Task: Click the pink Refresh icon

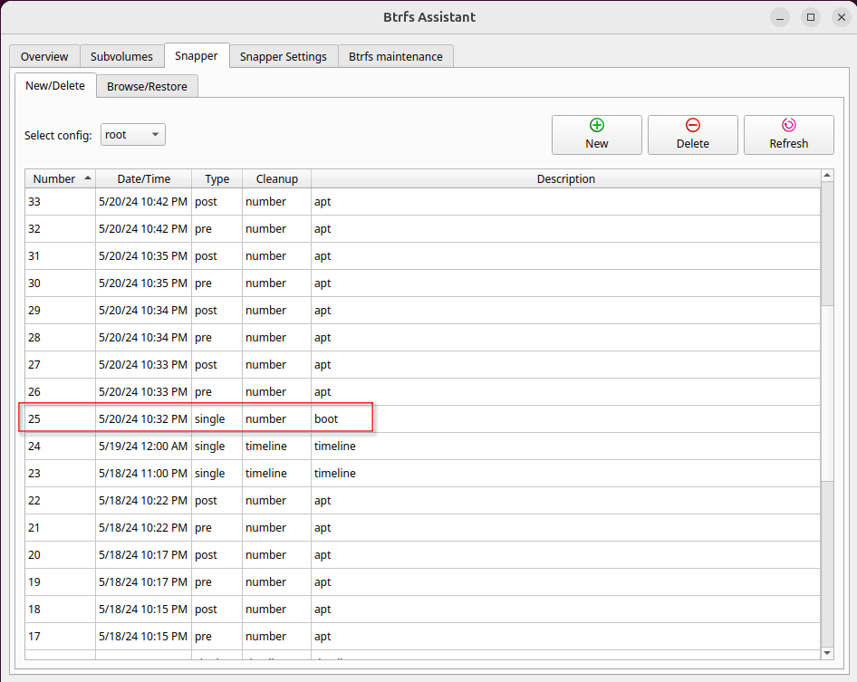Action: [788, 126]
